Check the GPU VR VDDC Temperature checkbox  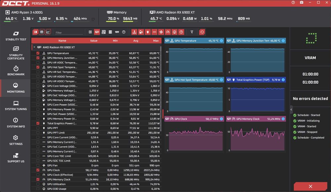pos(38,63)
